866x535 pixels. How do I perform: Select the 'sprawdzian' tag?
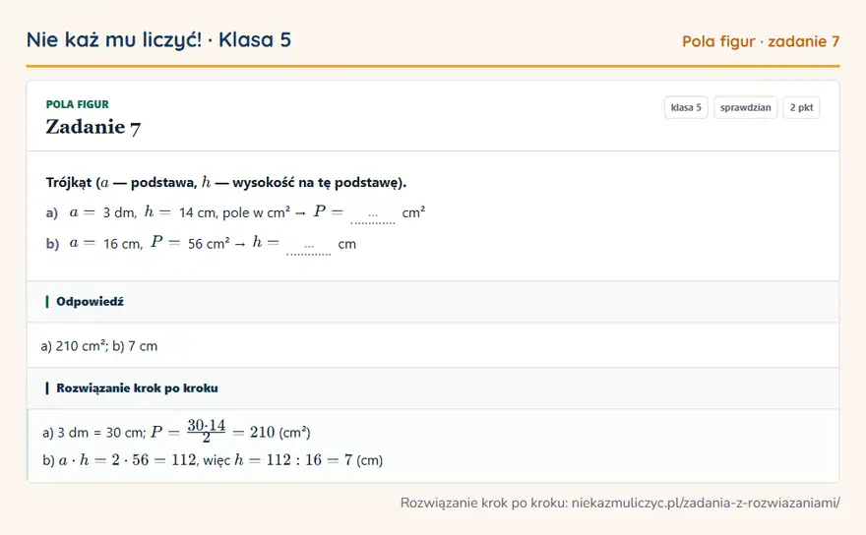point(745,107)
